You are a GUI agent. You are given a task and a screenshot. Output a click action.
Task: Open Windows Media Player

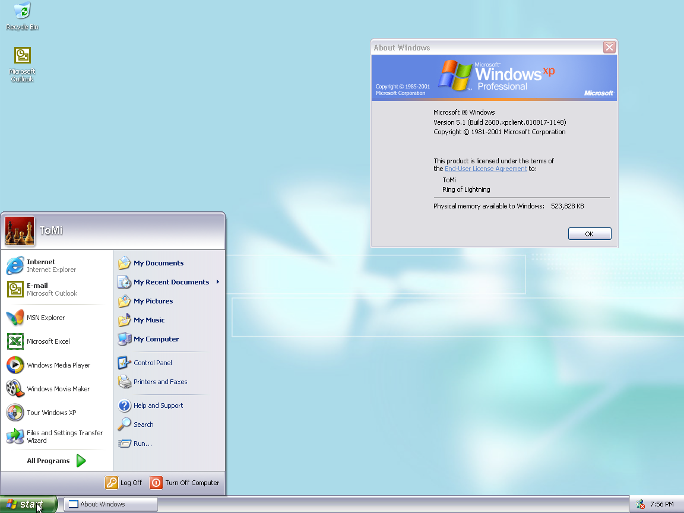[58, 365]
